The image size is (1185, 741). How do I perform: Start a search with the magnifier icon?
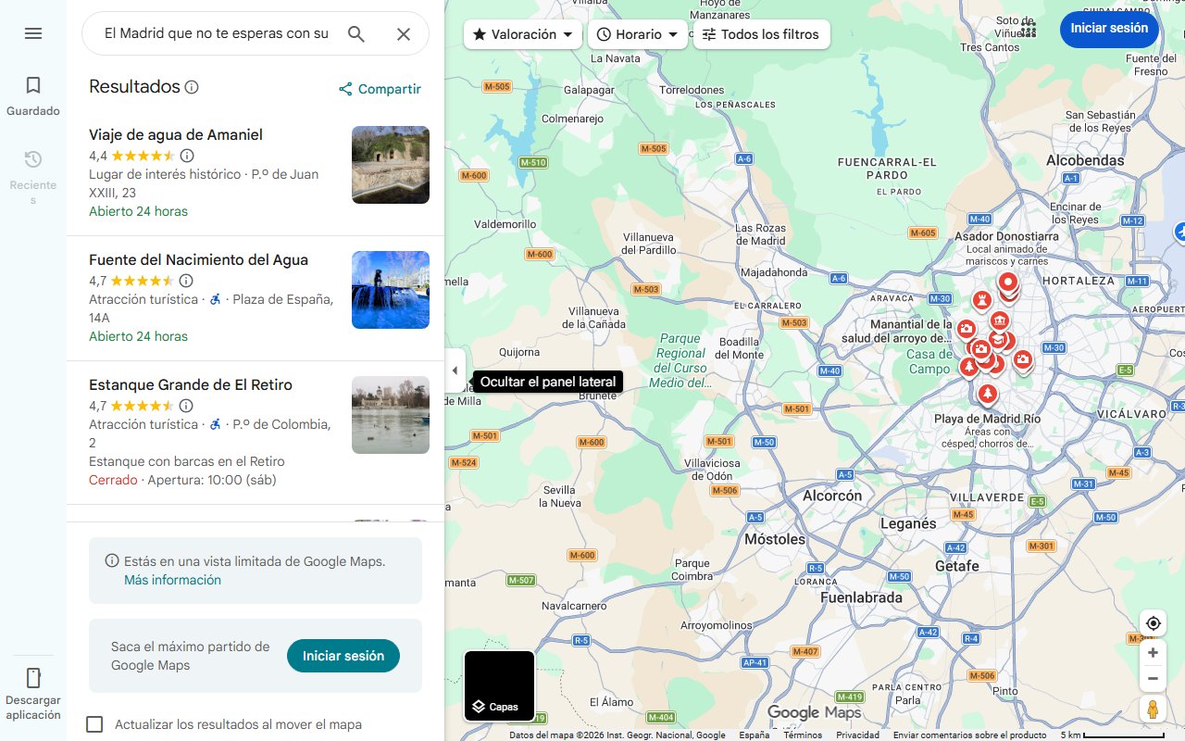[x=355, y=32]
